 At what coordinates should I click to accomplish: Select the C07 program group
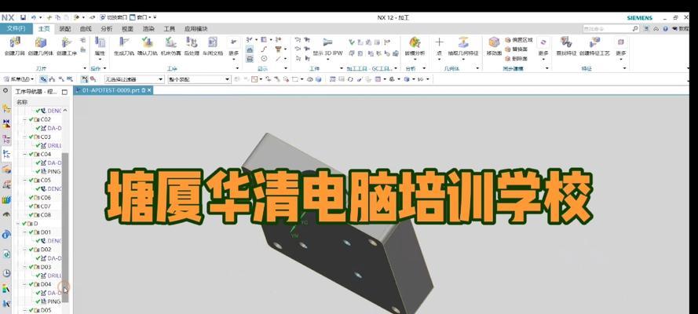tap(46, 206)
